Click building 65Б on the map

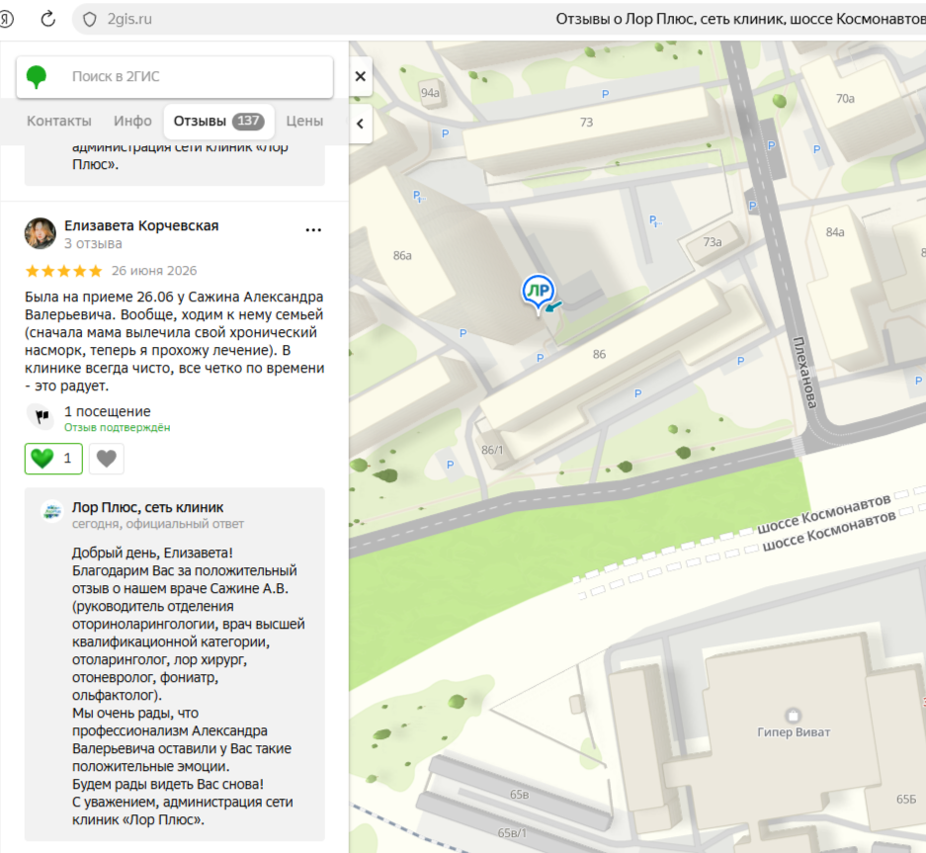(x=906, y=800)
